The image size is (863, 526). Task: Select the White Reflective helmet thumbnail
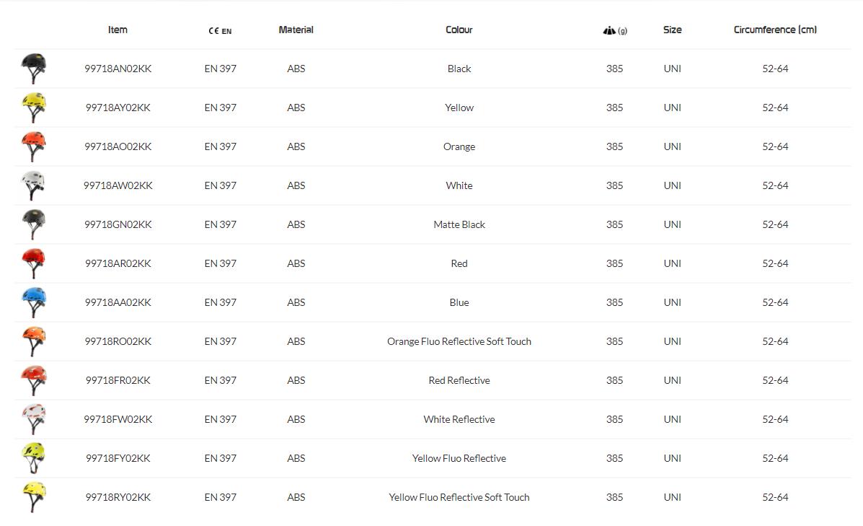coord(33,419)
